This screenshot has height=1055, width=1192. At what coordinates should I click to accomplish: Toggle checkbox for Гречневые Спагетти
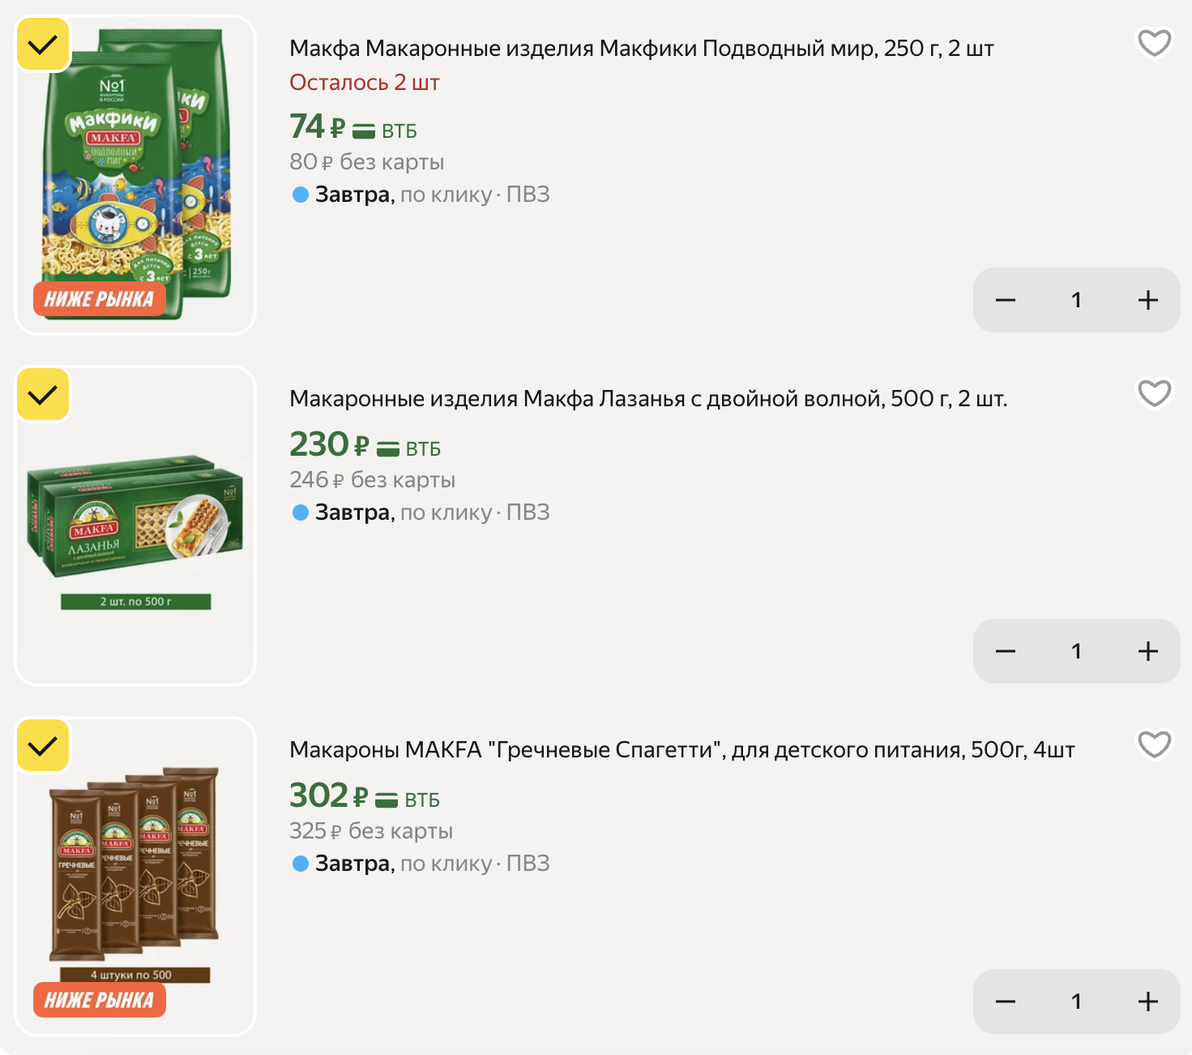point(43,745)
